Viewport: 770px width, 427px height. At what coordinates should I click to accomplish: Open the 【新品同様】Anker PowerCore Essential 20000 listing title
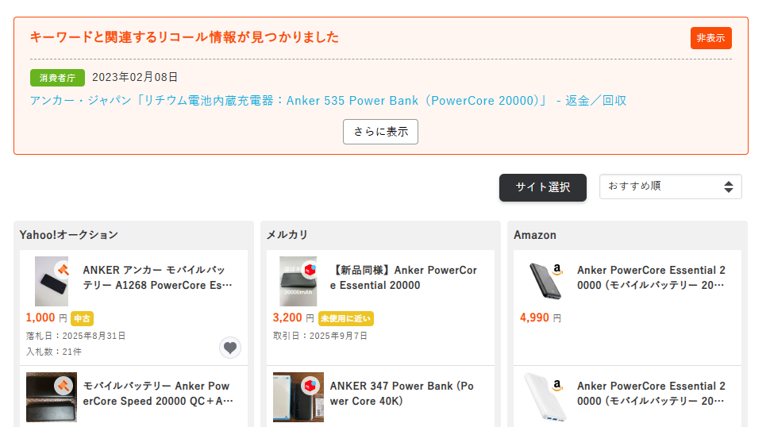point(403,278)
